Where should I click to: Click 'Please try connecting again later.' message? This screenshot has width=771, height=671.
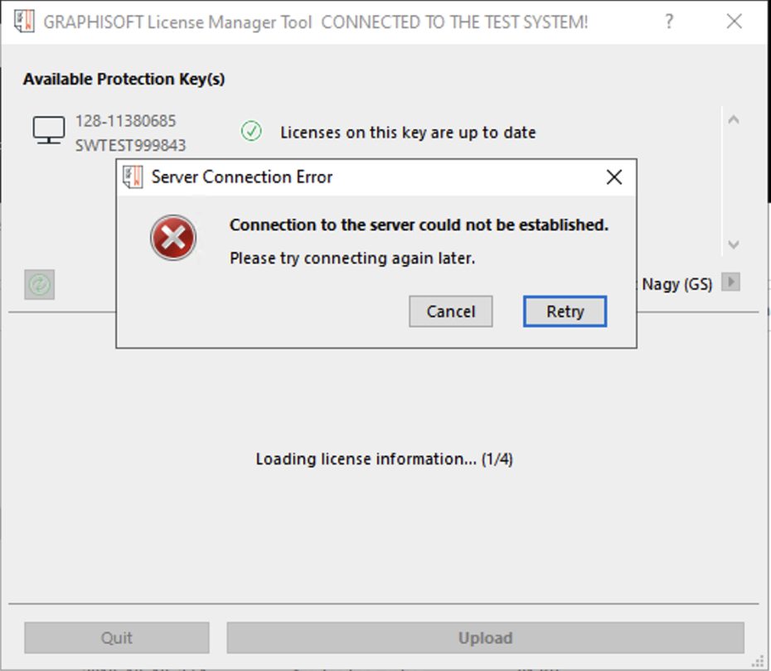coord(352,258)
